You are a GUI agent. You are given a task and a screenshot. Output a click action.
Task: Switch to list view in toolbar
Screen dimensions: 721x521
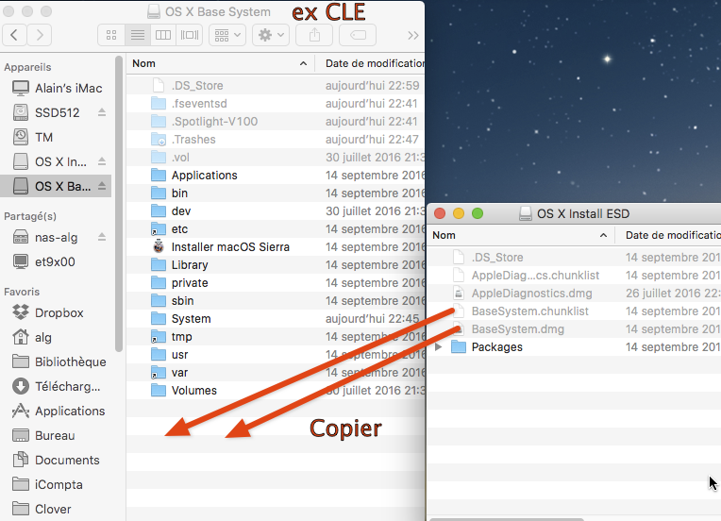coord(138,35)
